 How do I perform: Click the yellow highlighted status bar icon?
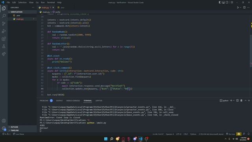click(239, 134)
